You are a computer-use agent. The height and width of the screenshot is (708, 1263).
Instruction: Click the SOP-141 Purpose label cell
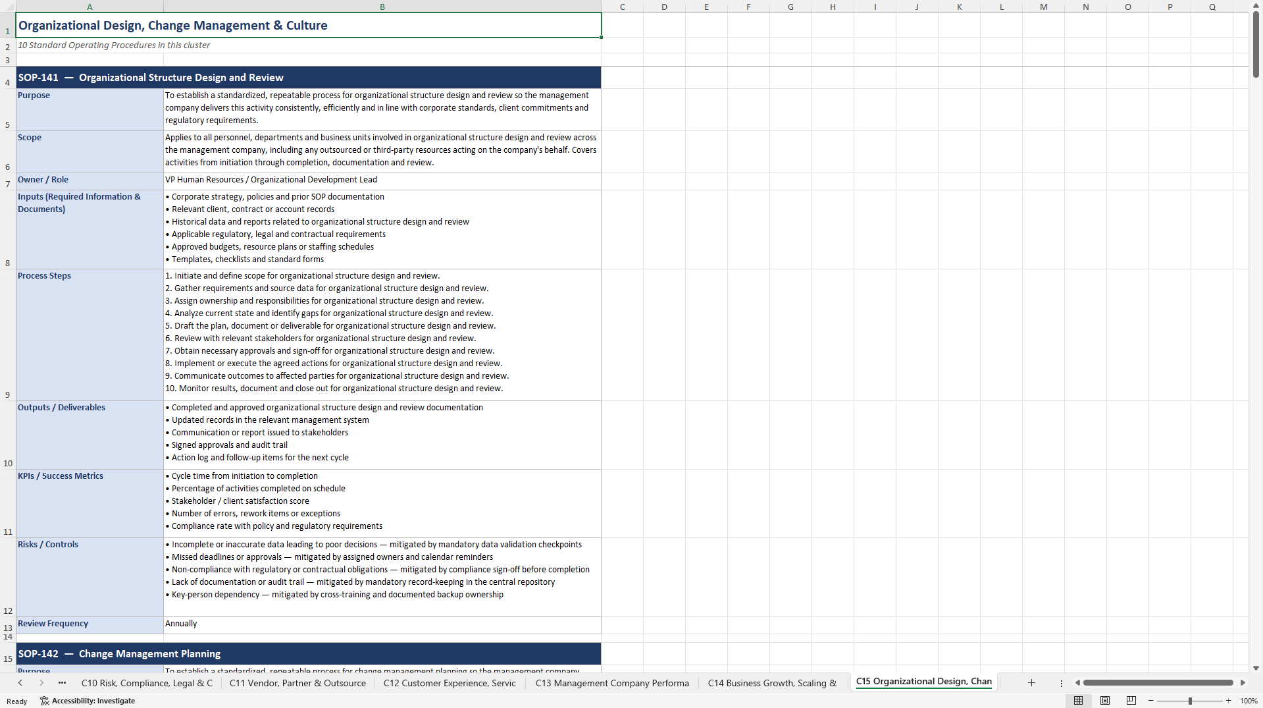(90, 109)
